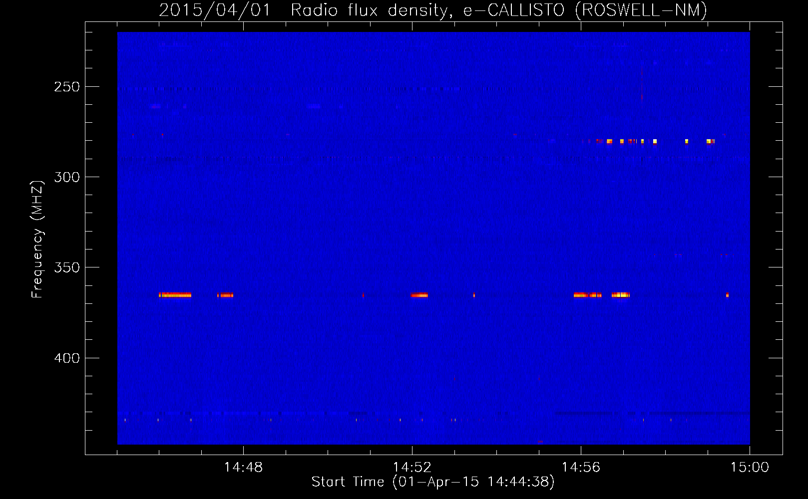This screenshot has height=499, width=808.
Task: Click the 15:00 time tick label
Action: (750, 468)
